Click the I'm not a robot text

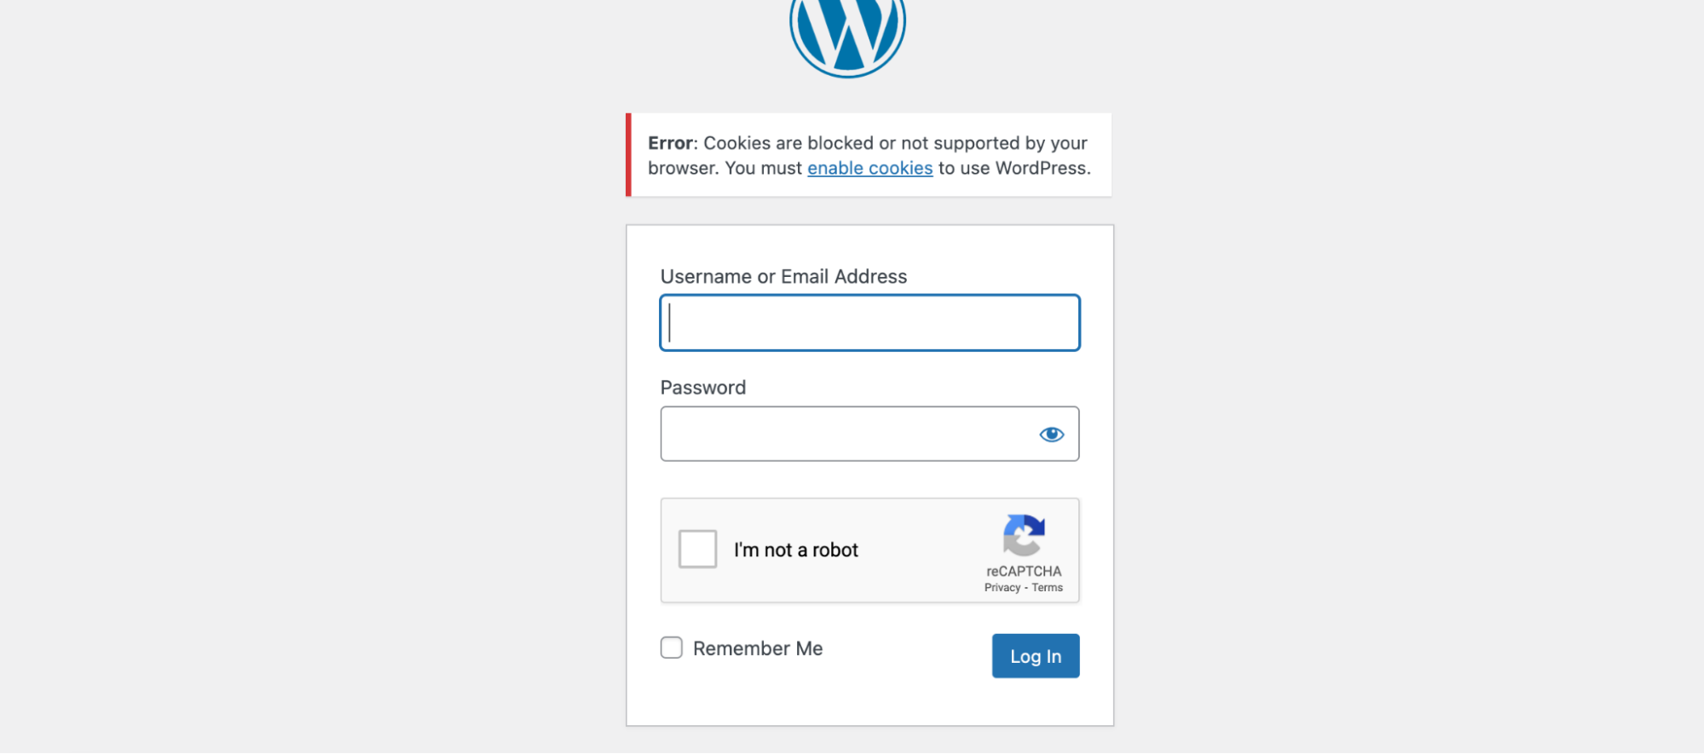[796, 550]
